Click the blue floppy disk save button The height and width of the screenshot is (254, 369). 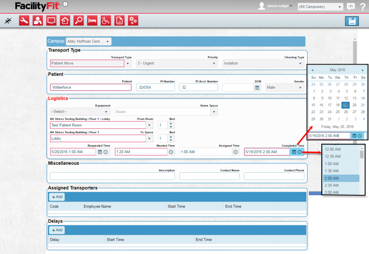click(x=352, y=21)
